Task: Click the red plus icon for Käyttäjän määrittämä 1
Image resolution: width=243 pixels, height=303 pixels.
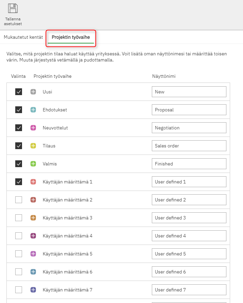Action: pyautogui.click(x=33, y=182)
